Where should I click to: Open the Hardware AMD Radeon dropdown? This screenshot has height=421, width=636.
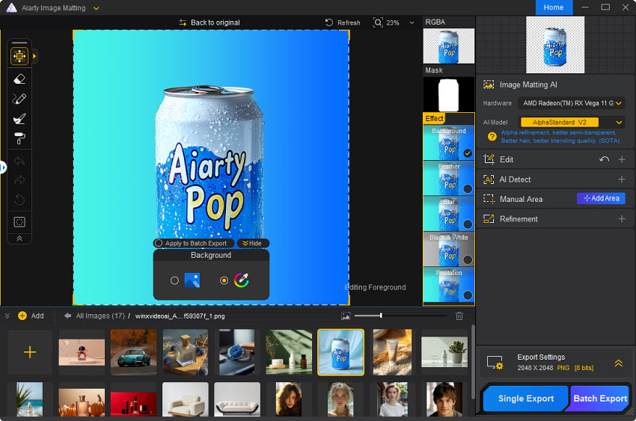572,103
